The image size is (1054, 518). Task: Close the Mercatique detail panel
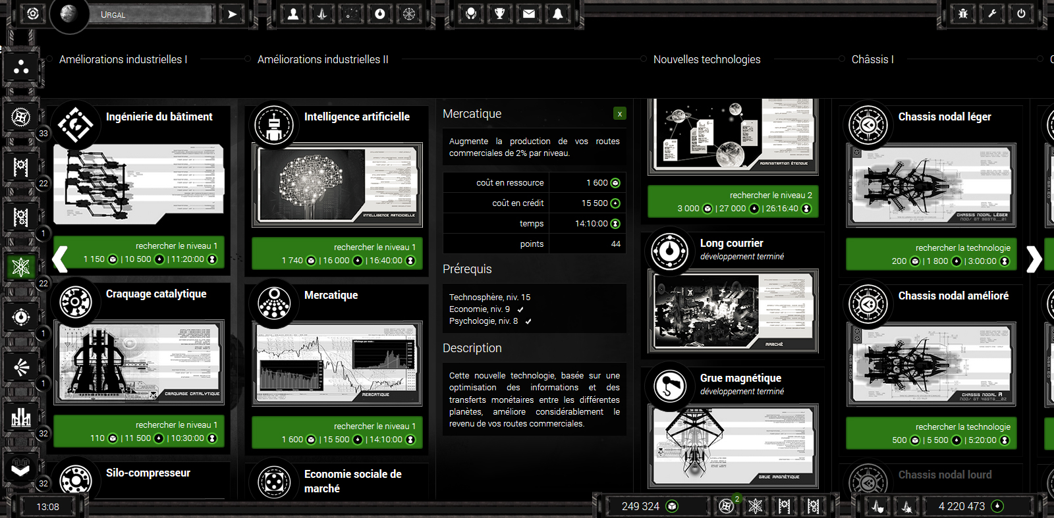click(x=619, y=114)
